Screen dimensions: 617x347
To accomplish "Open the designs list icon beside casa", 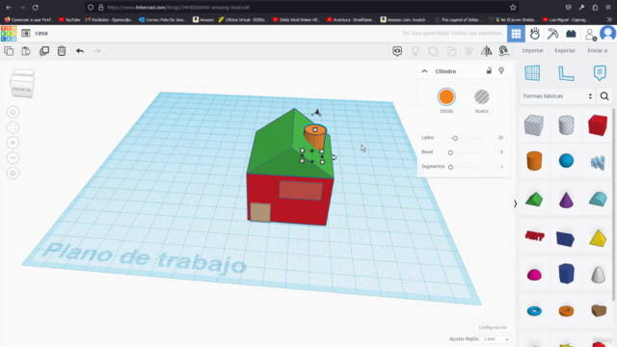I will click(x=26, y=33).
